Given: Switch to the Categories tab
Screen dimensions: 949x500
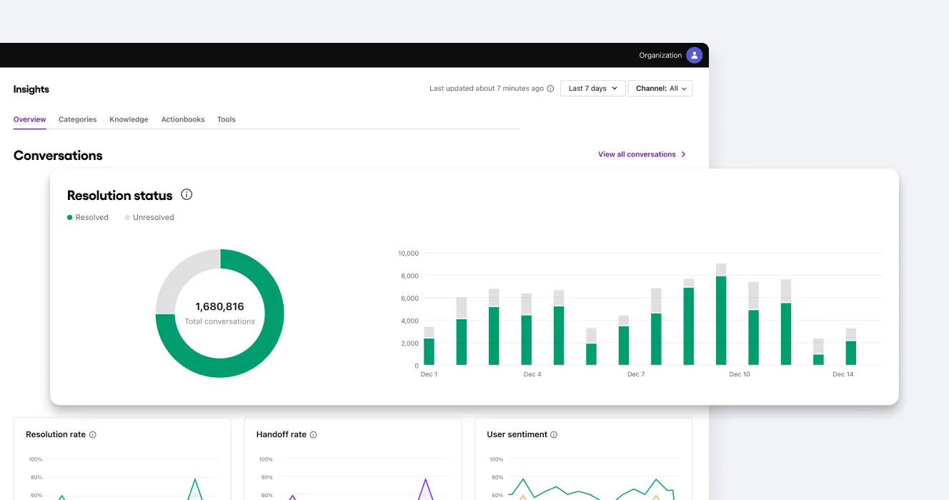Looking at the screenshot, I should click(x=78, y=119).
